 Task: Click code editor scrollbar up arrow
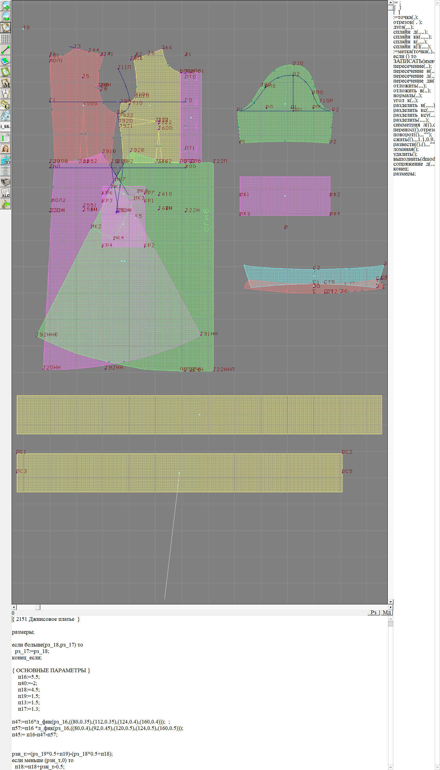391,619
